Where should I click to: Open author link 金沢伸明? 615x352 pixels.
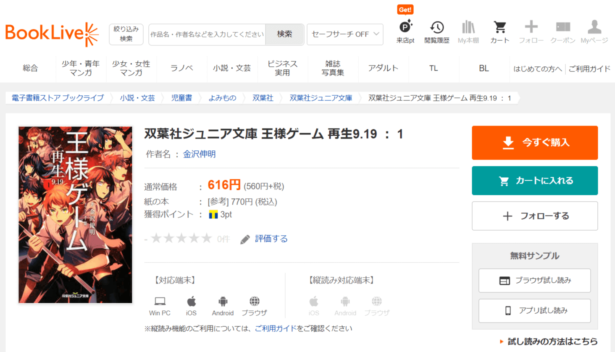200,154
